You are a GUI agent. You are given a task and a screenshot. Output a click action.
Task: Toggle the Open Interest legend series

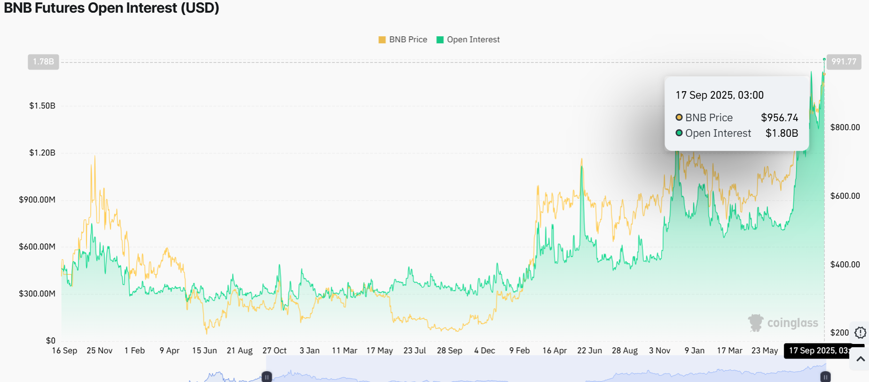(x=468, y=39)
